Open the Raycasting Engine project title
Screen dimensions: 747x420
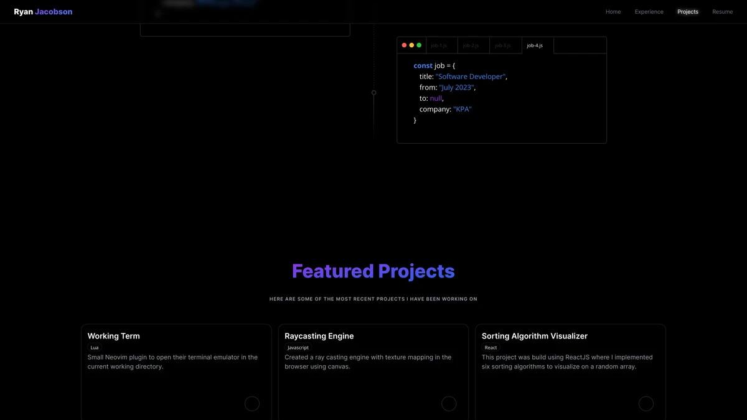[319, 336]
